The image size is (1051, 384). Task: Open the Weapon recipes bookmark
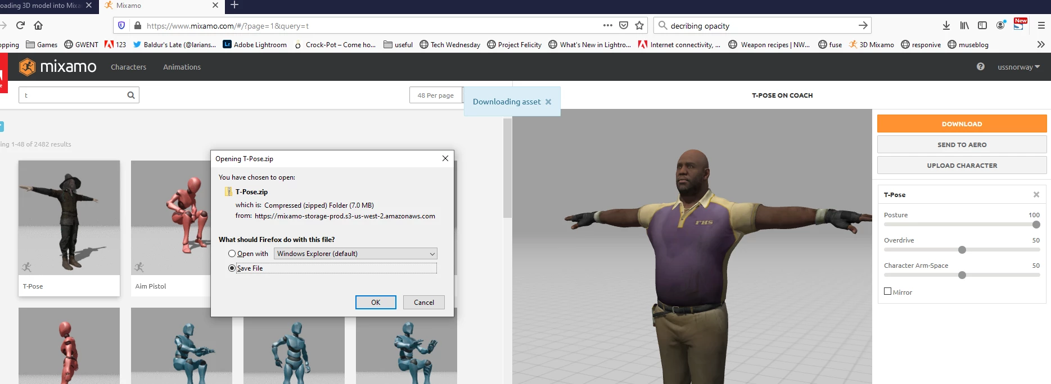tap(769, 44)
